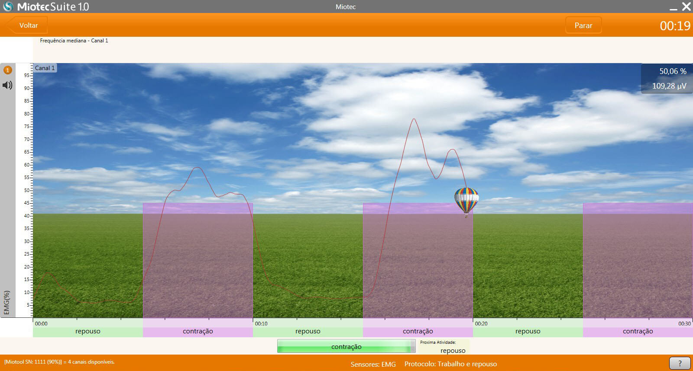
Task: Close the Miotec window
Action: pos(687,6)
